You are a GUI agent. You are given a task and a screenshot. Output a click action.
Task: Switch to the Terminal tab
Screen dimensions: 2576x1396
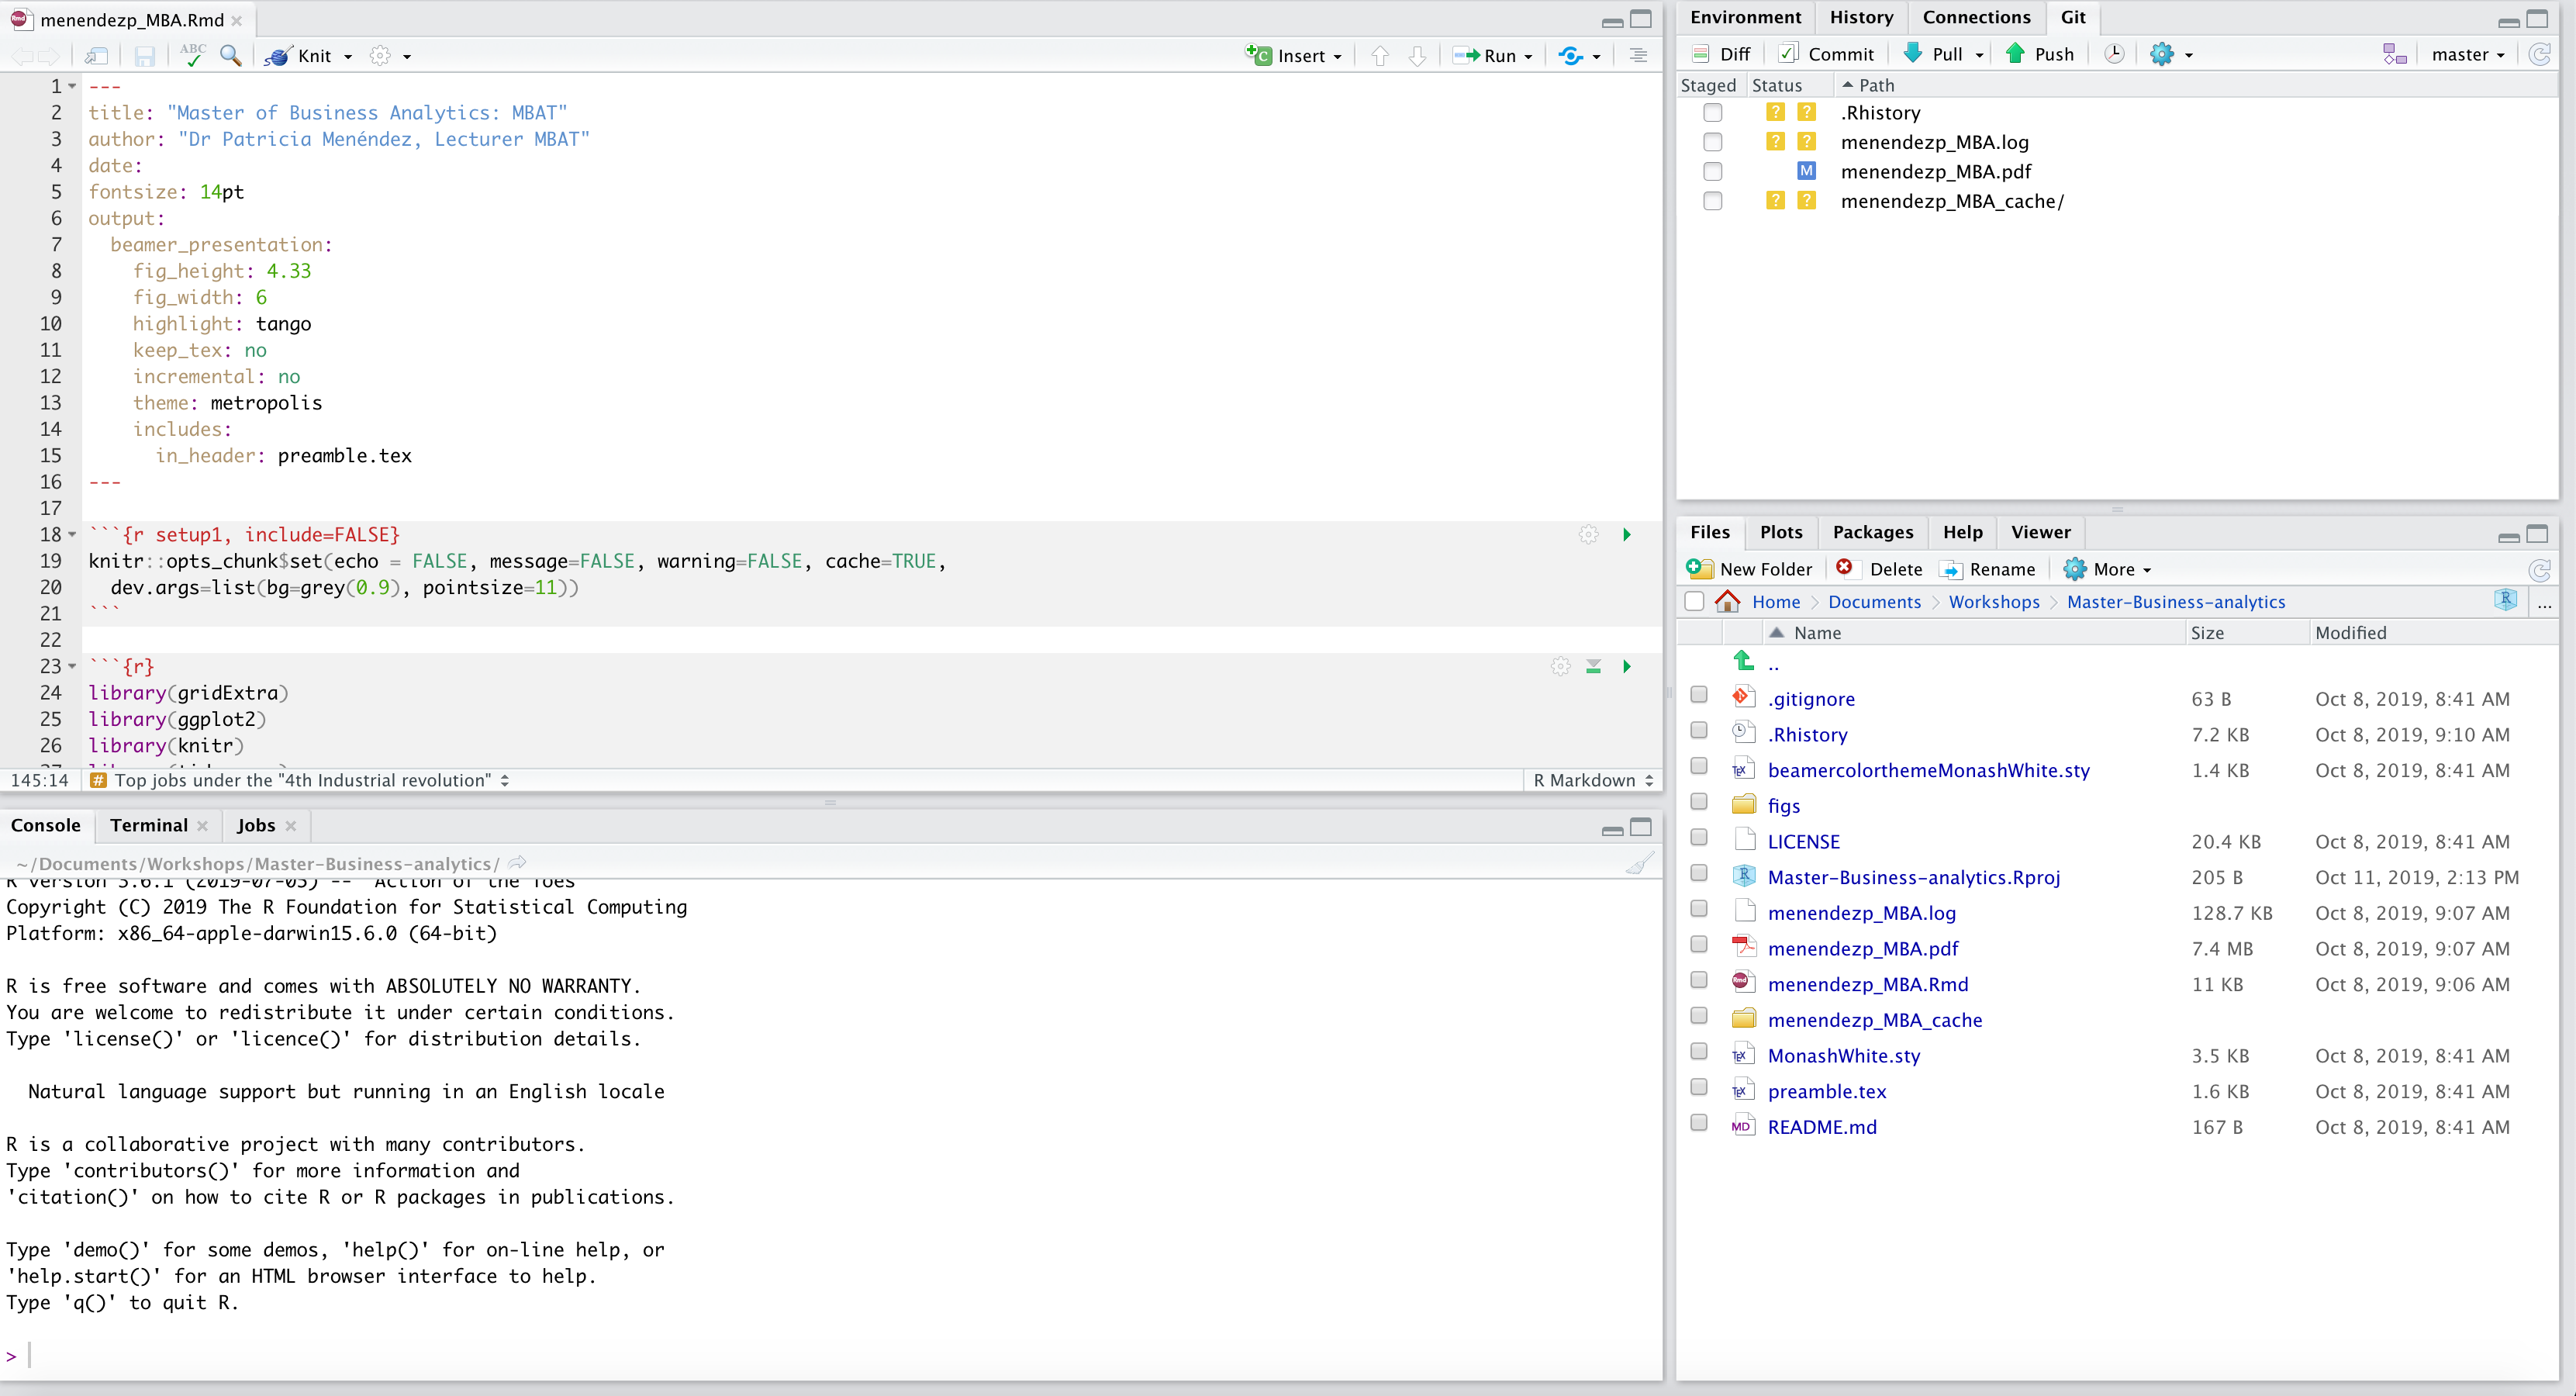point(149,825)
